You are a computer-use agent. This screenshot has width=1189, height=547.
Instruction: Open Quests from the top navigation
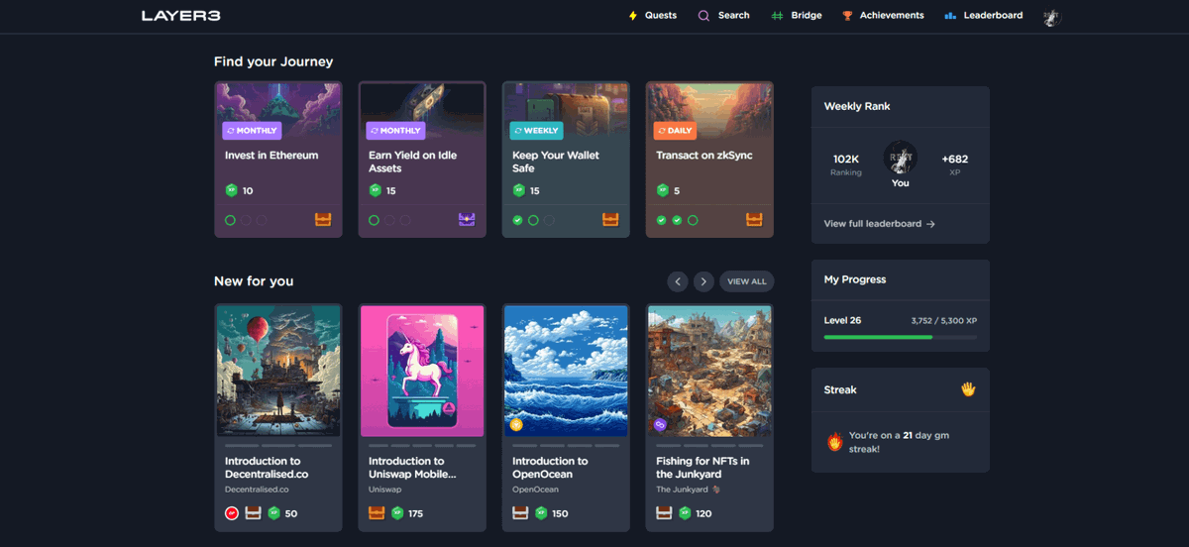652,16
